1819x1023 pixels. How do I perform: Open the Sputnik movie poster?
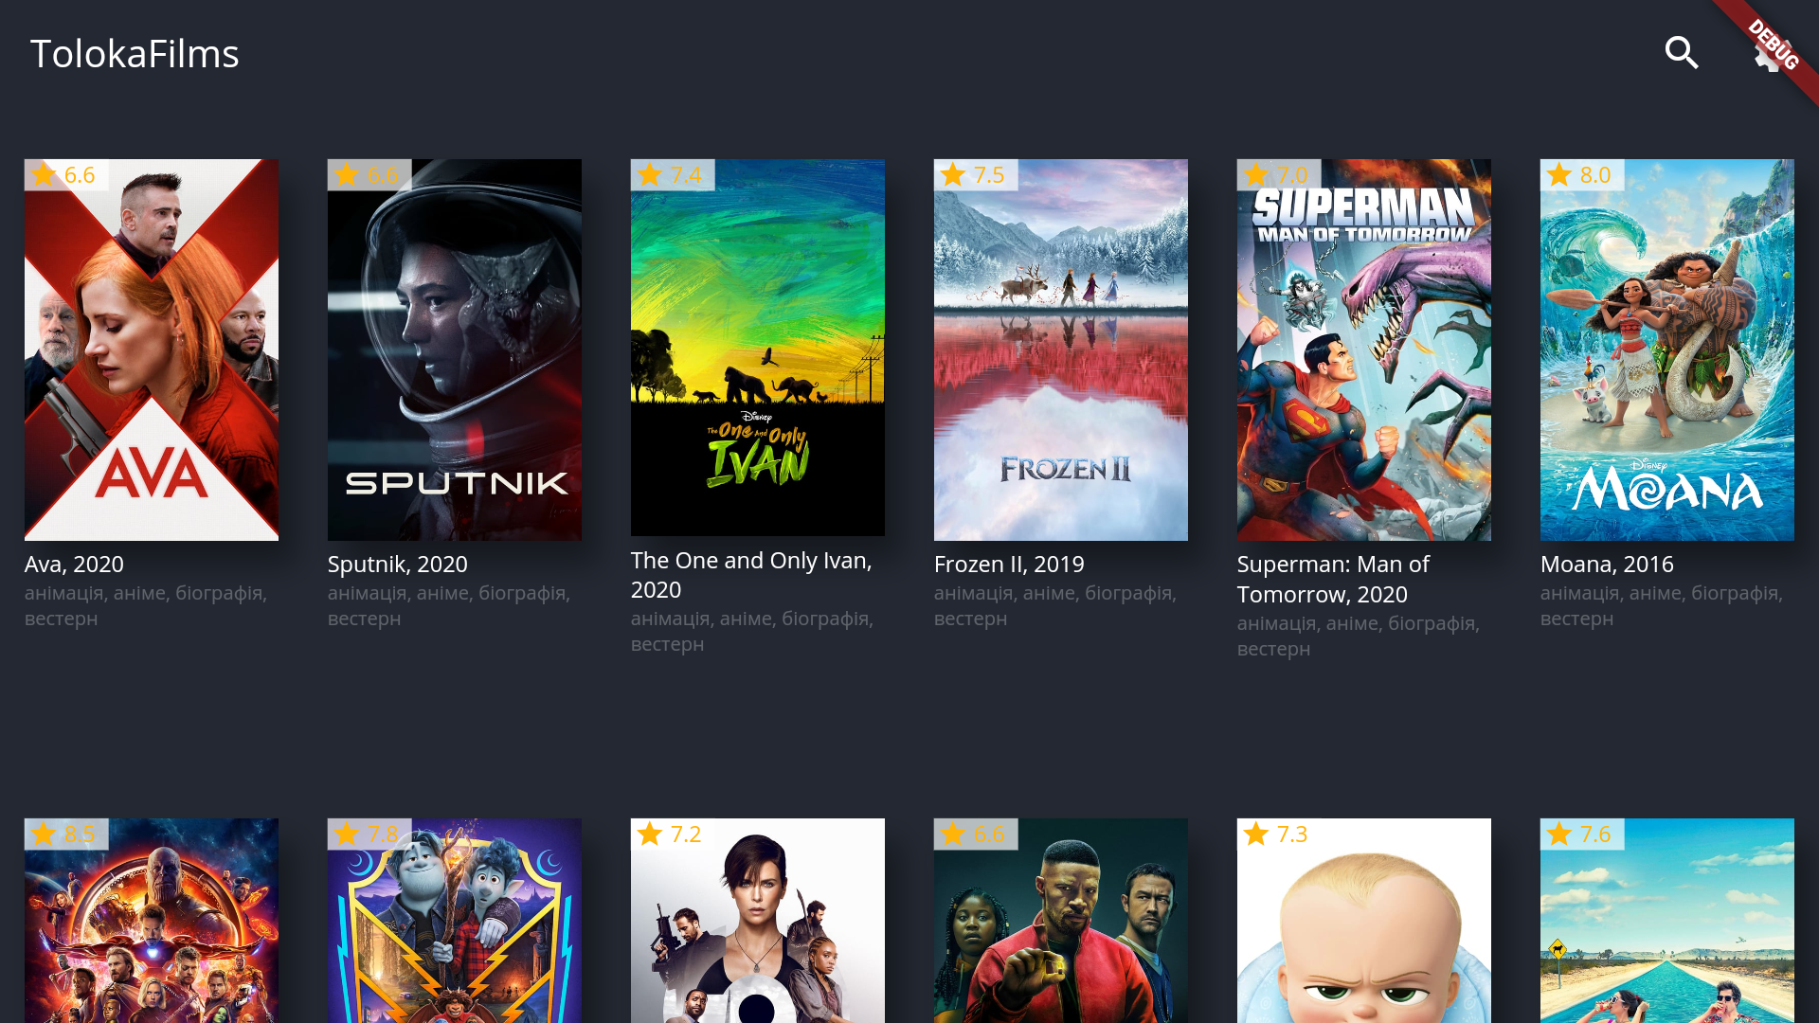(x=455, y=350)
